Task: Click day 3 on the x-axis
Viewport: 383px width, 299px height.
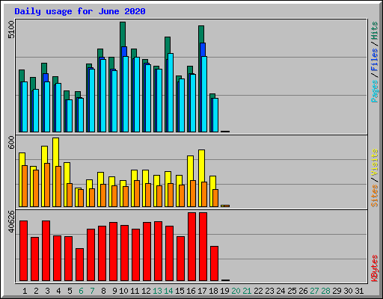Action: tap(47, 291)
